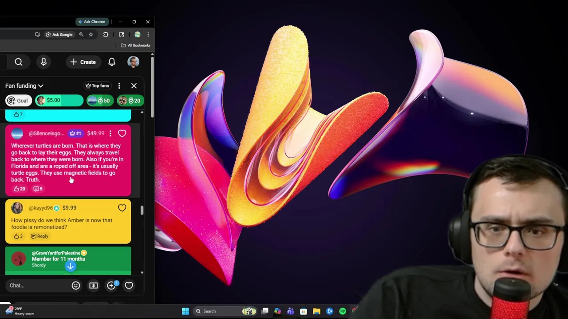Click the @kayyd96 username
The width and height of the screenshot is (568, 319).
pyautogui.click(x=41, y=208)
